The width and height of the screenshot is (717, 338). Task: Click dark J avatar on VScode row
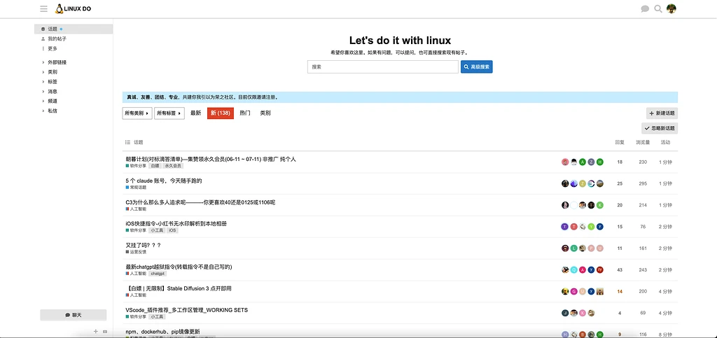click(565, 313)
